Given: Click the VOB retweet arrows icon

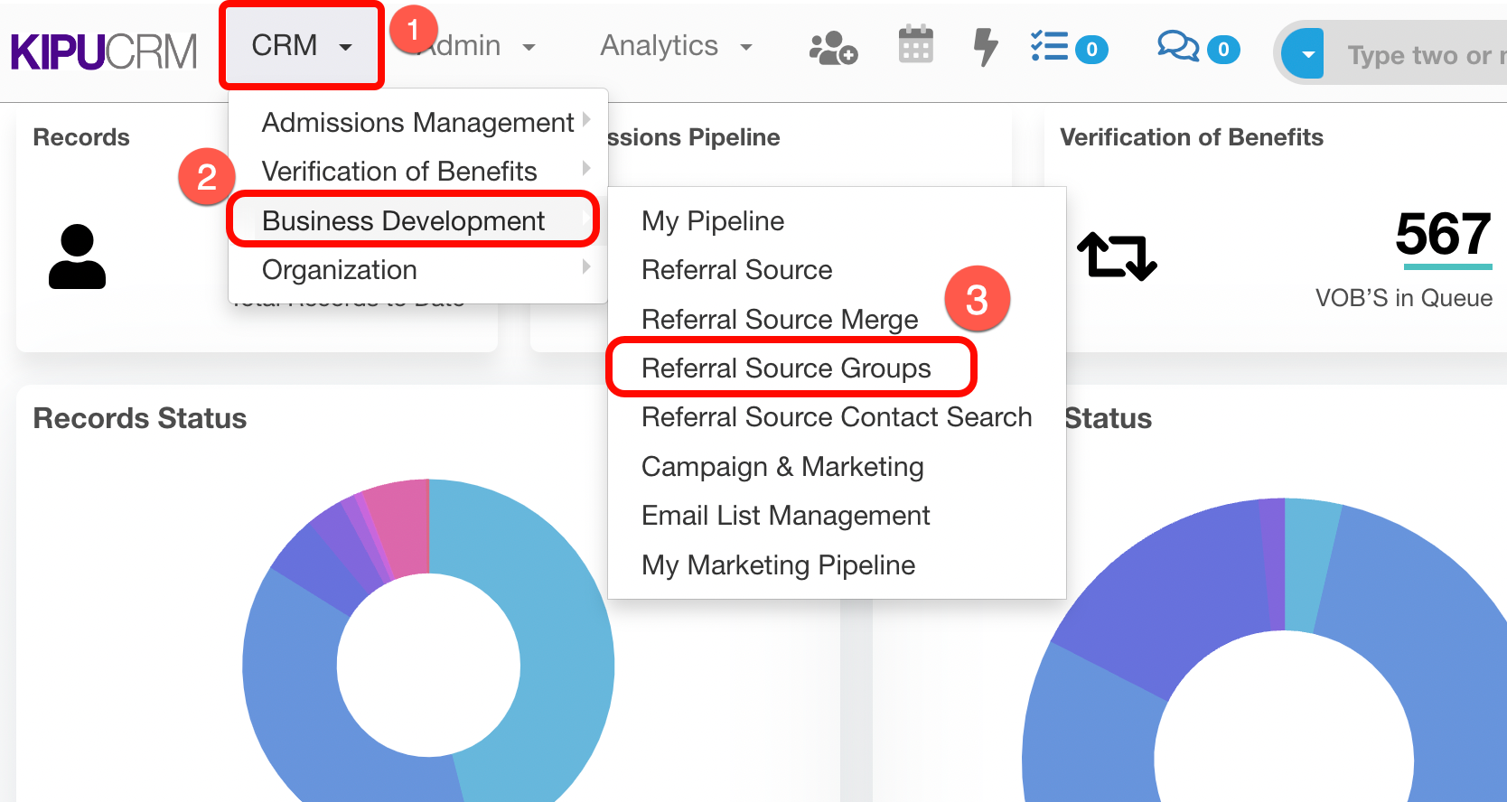Looking at the screenshot, I should (1117, 256).
